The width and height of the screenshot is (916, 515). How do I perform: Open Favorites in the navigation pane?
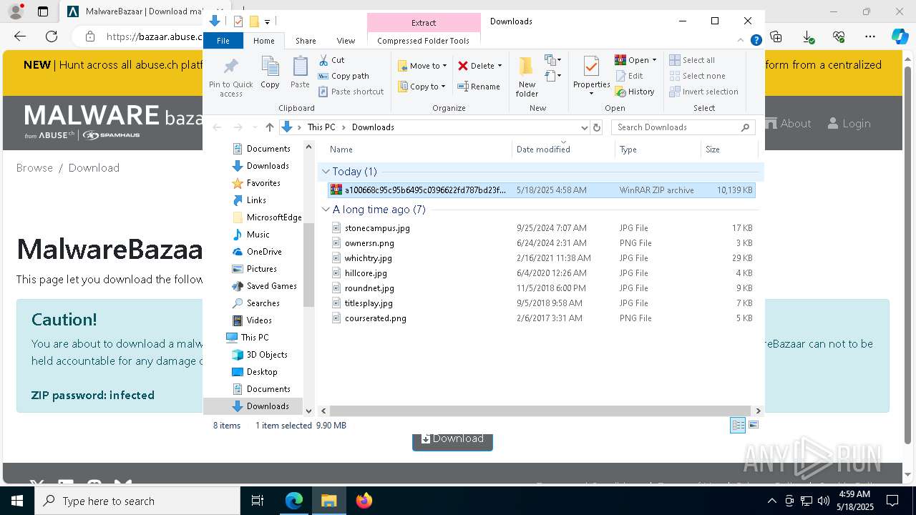(x=263, y=183)
